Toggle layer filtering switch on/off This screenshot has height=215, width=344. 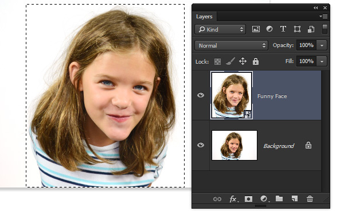[x=325, y=29]
